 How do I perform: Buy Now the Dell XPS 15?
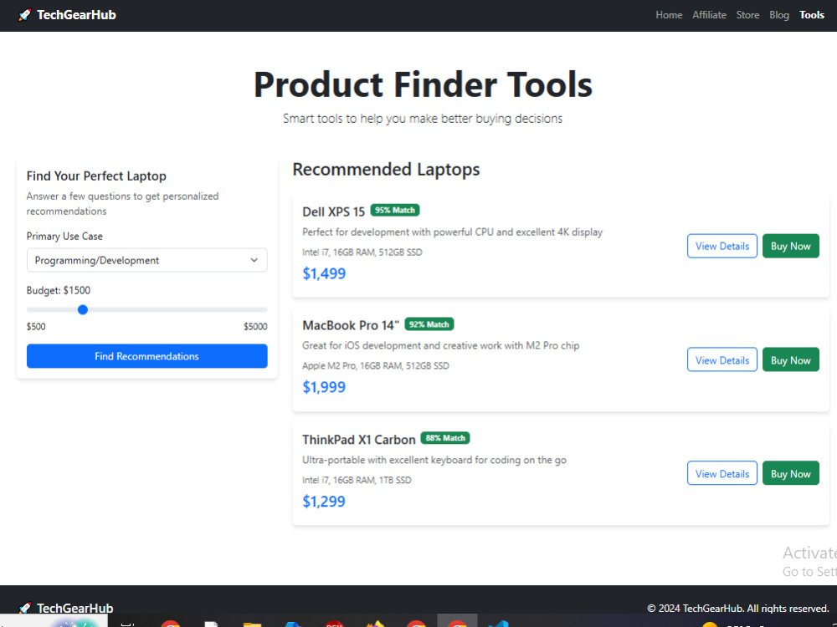pos(791,246)
